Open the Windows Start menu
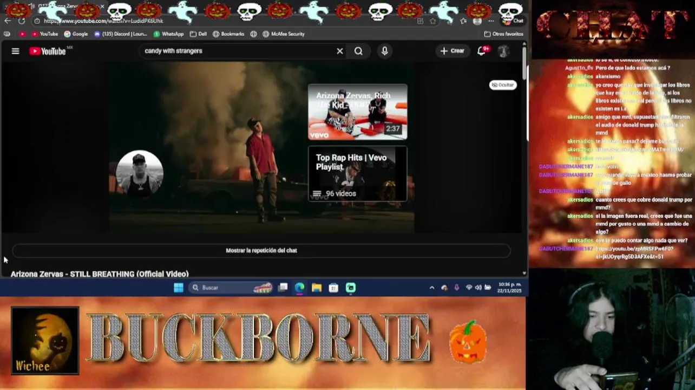695x390 pixels. (x=179, y=288)
